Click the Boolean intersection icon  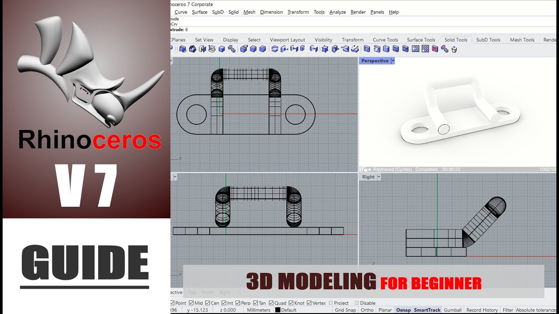point(262,49)
